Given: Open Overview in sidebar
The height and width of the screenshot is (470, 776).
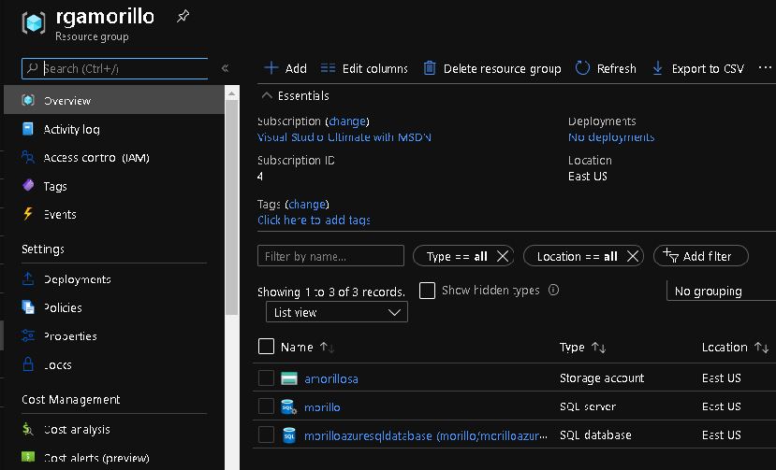Looking at the screenshot, I should (114, 100).
